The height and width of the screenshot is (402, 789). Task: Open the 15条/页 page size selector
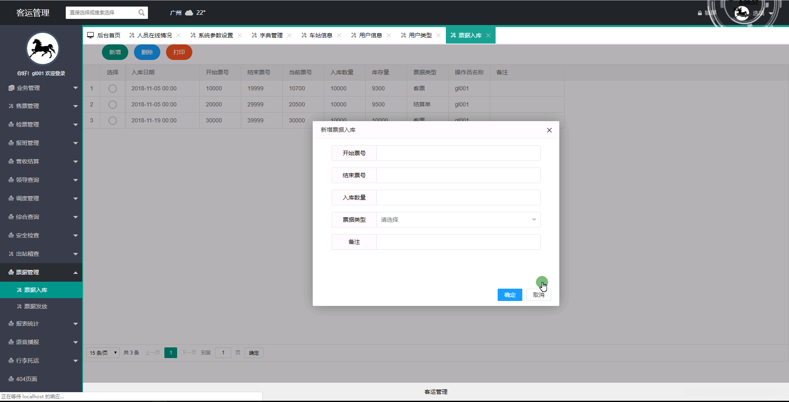coord(102,353)
